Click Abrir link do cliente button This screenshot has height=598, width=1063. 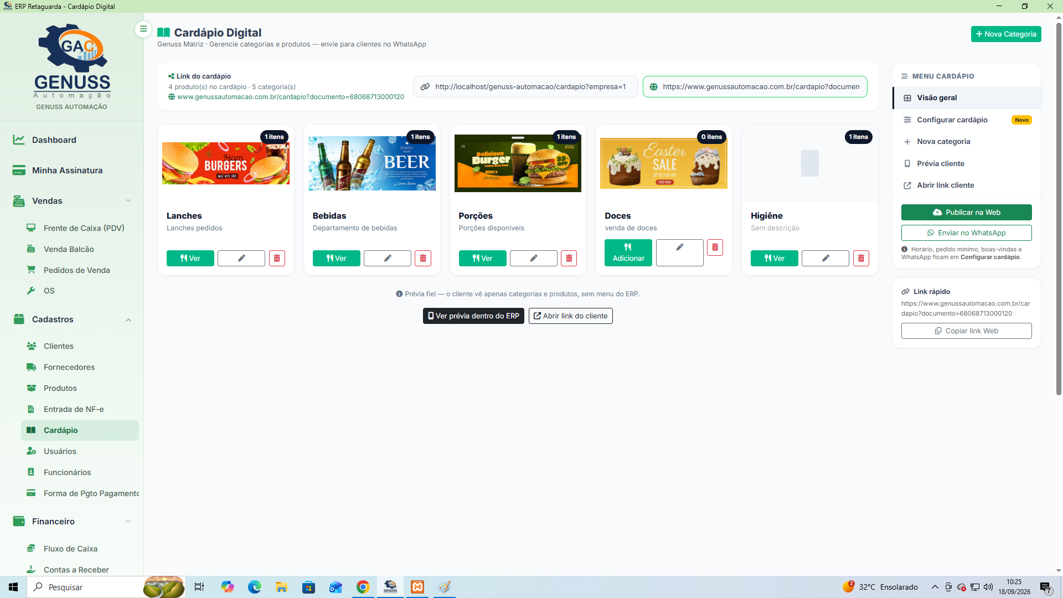coord(571,316)
